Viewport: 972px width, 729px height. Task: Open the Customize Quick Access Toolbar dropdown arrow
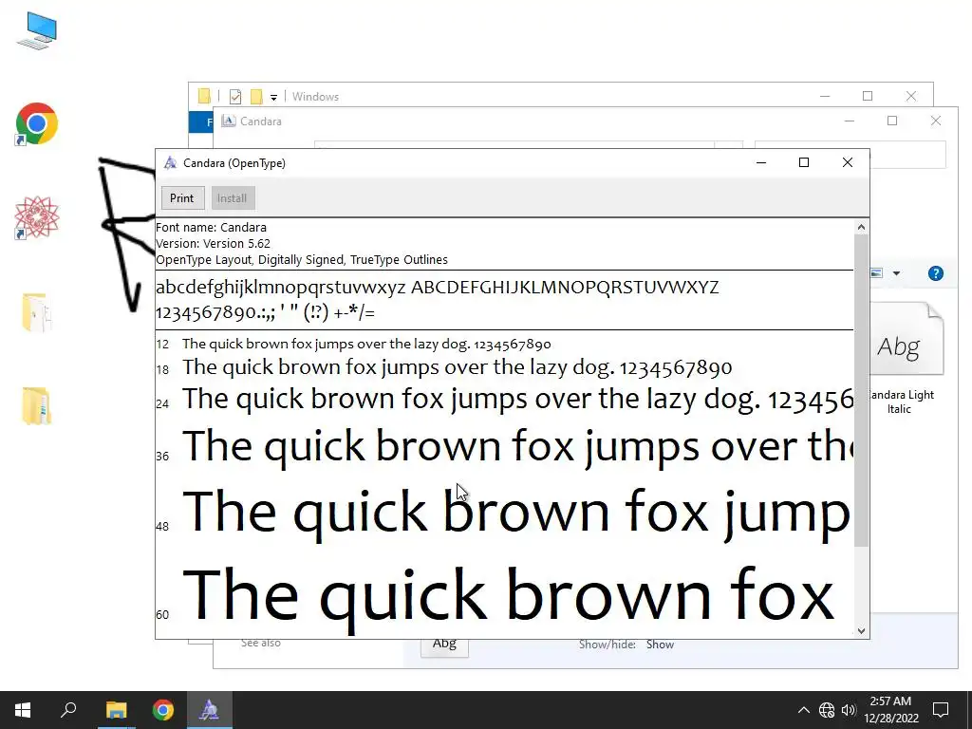pyautogui.click(x=273, y=98)
